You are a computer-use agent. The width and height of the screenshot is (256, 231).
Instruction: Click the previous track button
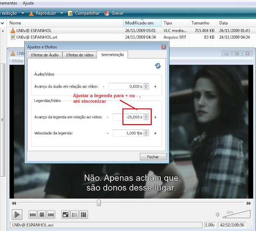33,215
